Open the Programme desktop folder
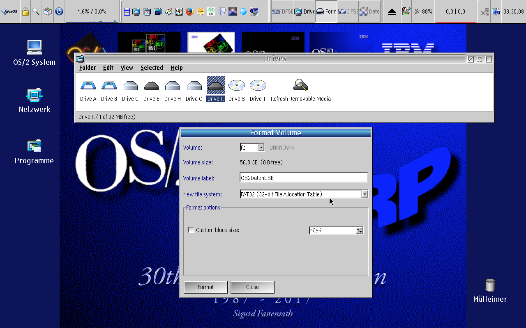Viewport: 526px width, 328px height. click(34, 152)
